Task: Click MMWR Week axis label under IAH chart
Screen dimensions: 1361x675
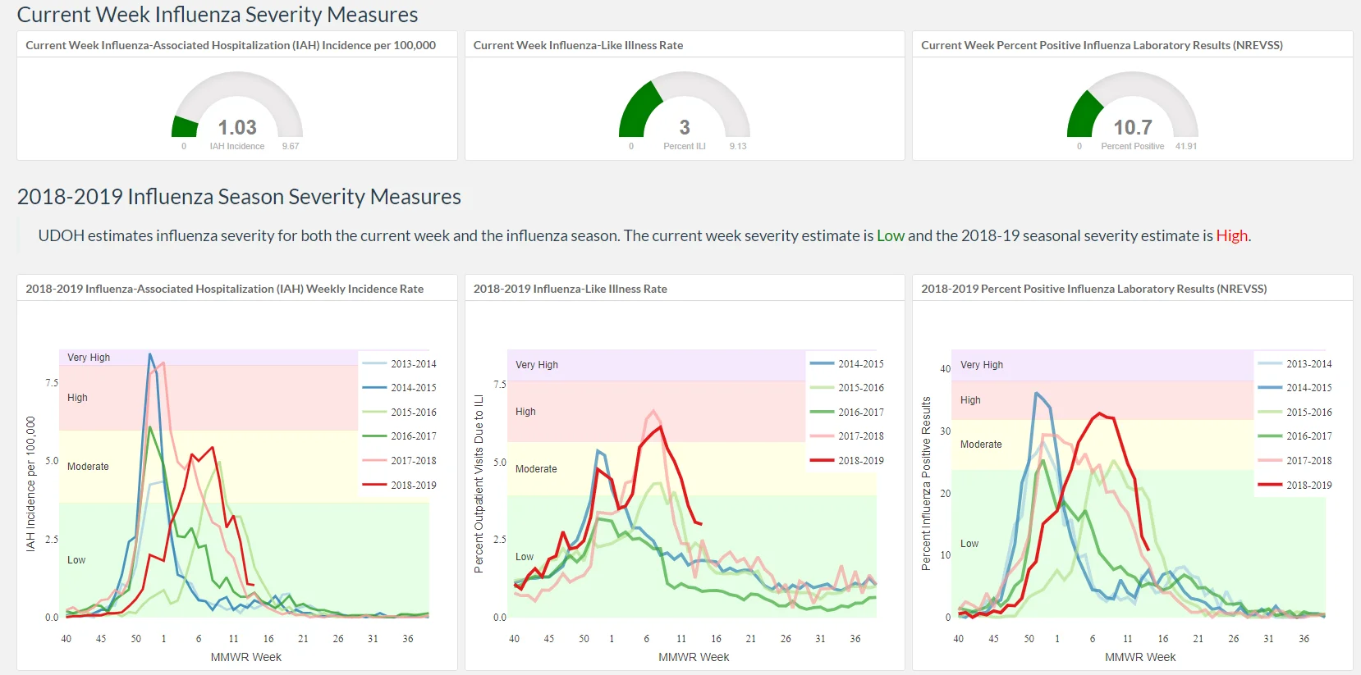Action: pos(246,657)
